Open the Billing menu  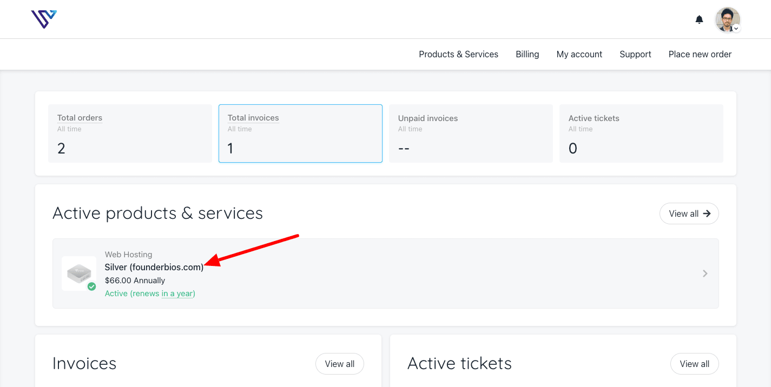(527, 54)
